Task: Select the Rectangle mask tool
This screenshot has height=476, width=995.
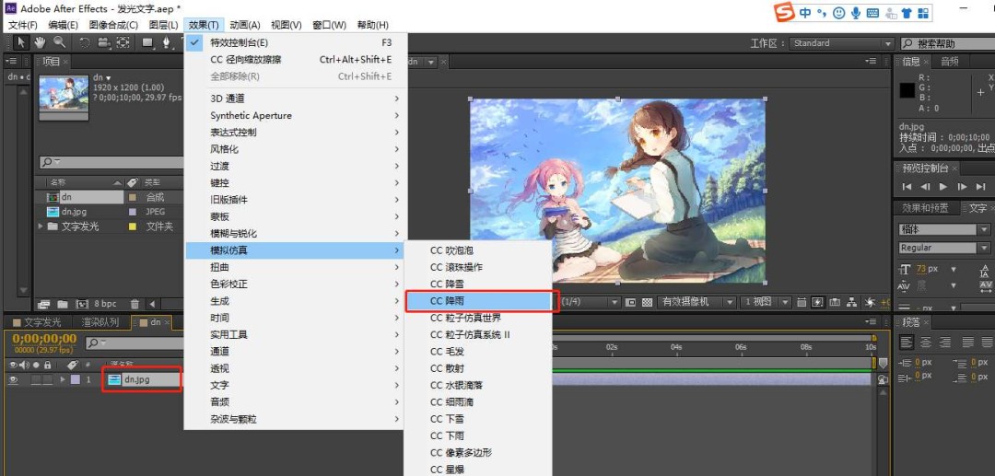Action: tap(148, 42)
